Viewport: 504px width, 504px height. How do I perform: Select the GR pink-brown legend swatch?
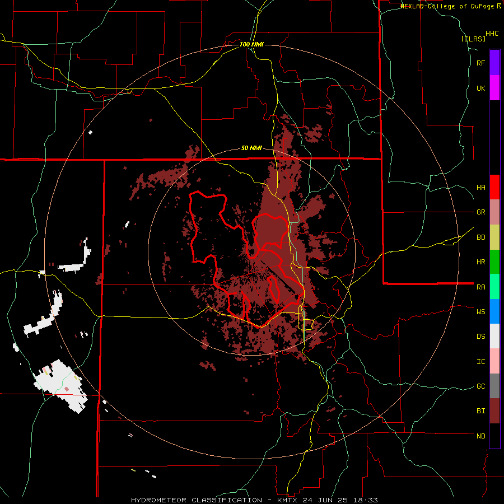[494, 212]
